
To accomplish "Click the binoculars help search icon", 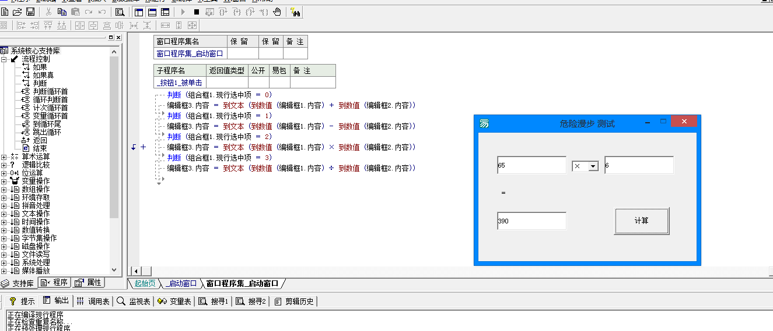I will coord(295,12).
